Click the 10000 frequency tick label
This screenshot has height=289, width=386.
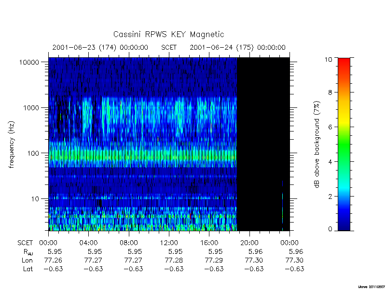pos(29,63)
